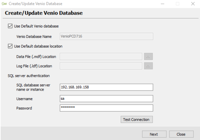Click into the Username field
200x140 pixels.
106,99
